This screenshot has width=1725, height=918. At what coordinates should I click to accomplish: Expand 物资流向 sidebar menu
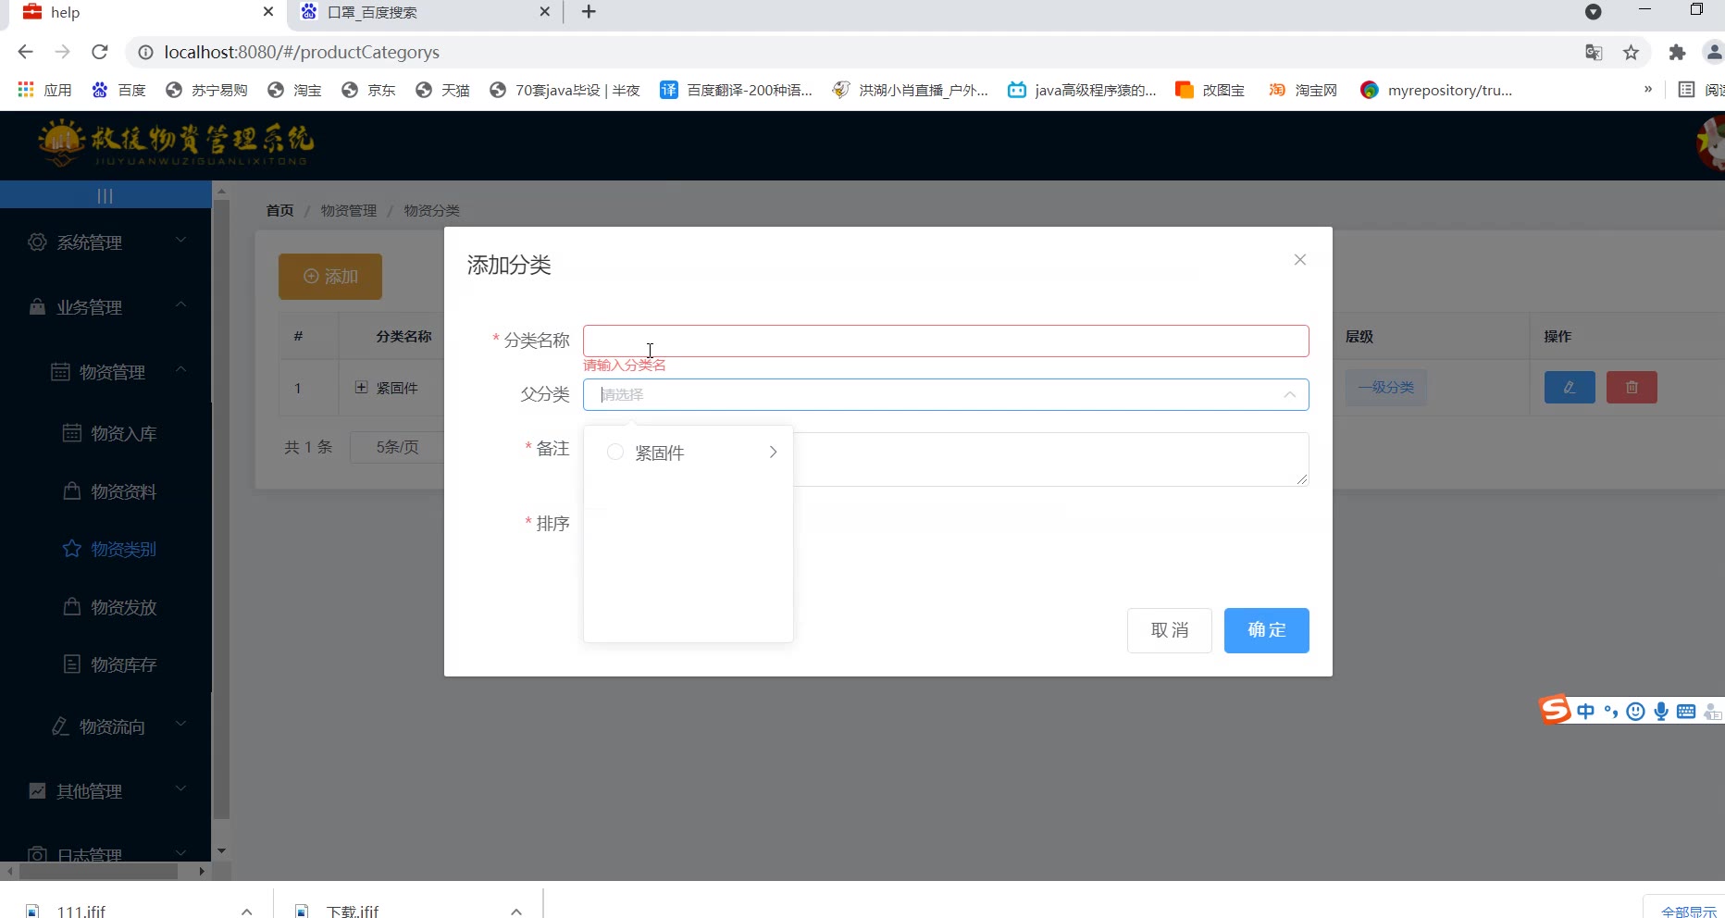pos(105,726)
